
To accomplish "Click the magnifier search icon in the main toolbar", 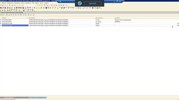I will point(22,5).
